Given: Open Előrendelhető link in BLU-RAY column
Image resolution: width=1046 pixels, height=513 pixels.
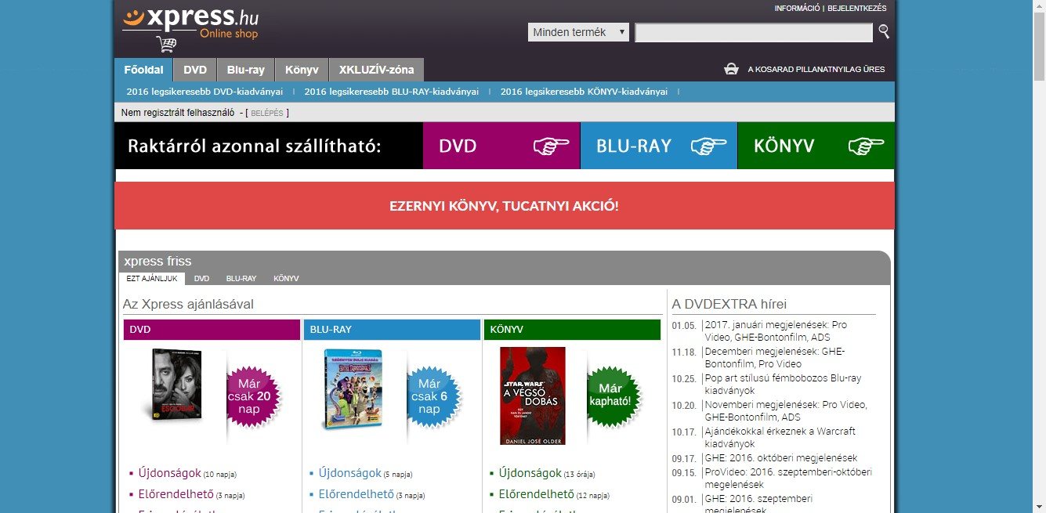Looking at the screenshot, I should pyautogui.click(x=357, y=494).
